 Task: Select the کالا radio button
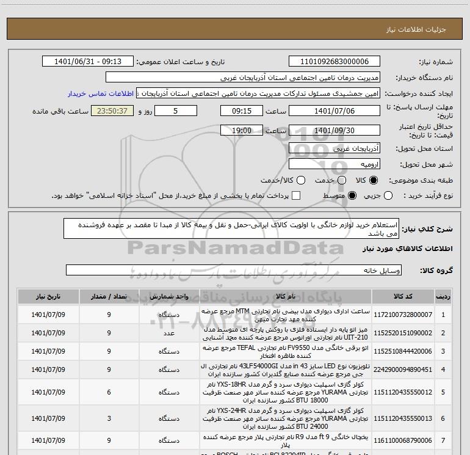374,180
